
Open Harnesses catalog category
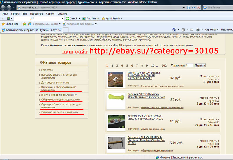(x=47, y=70)
